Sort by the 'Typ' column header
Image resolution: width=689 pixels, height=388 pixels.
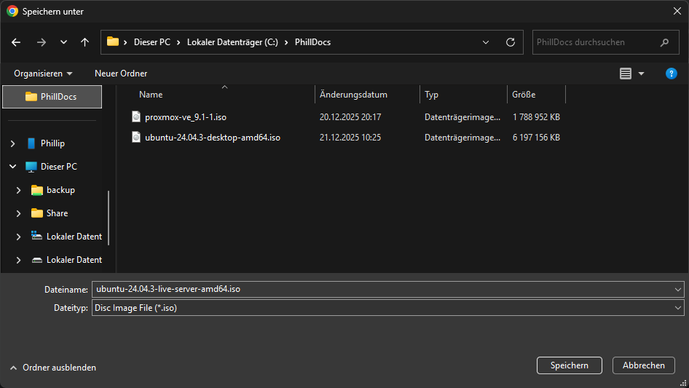click(431, 95)
